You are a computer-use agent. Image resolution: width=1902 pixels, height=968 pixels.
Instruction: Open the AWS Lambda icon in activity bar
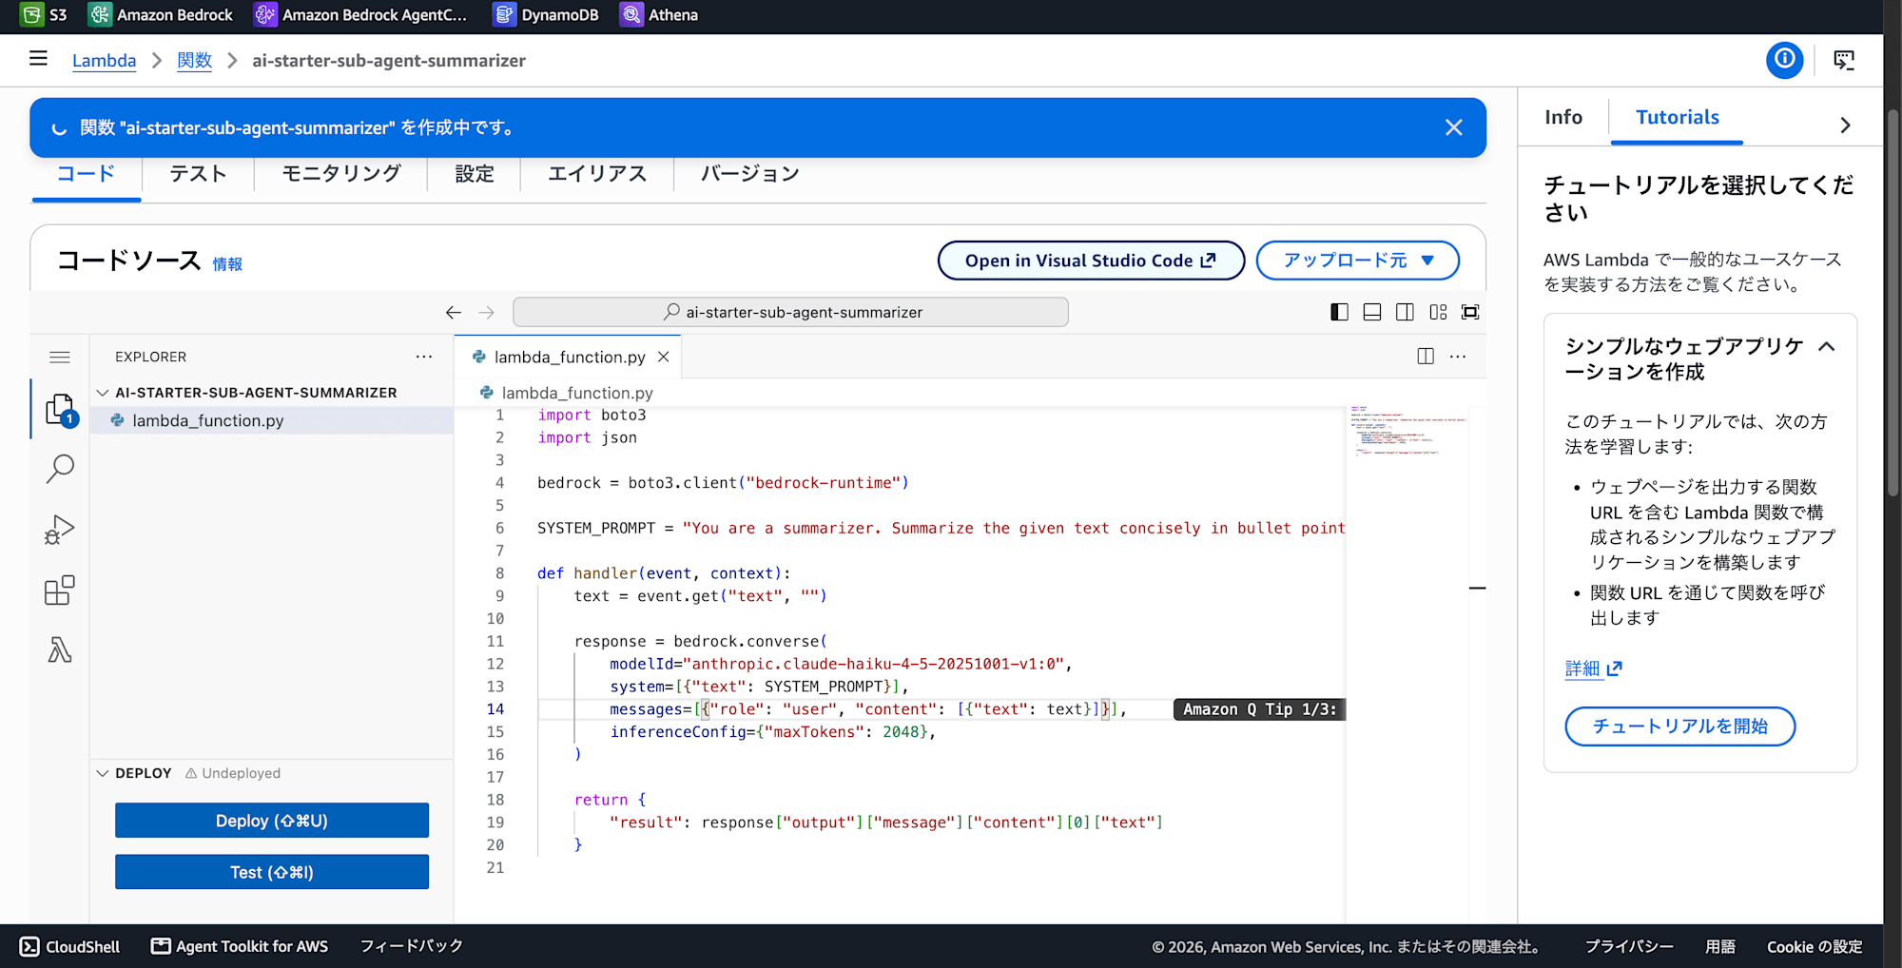pos(60,650)
